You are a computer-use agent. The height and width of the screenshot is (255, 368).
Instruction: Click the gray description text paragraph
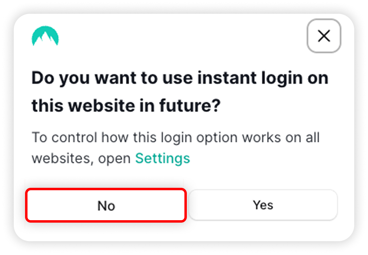coord(175,148)
